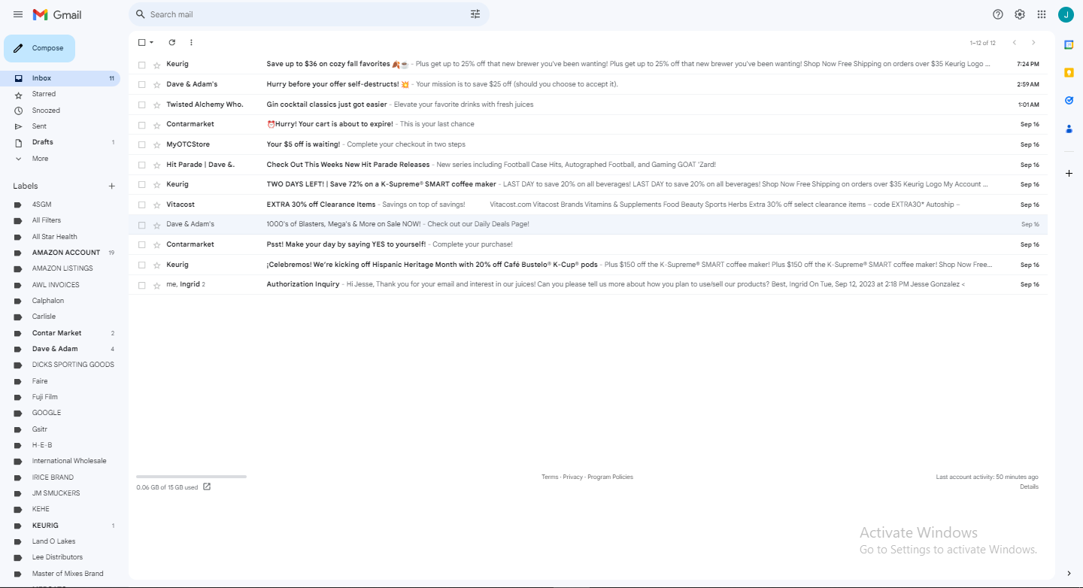1083x588 pixels.
Task: Tick the Authorization Inquiry email checkbox
Action: [141, 285]
